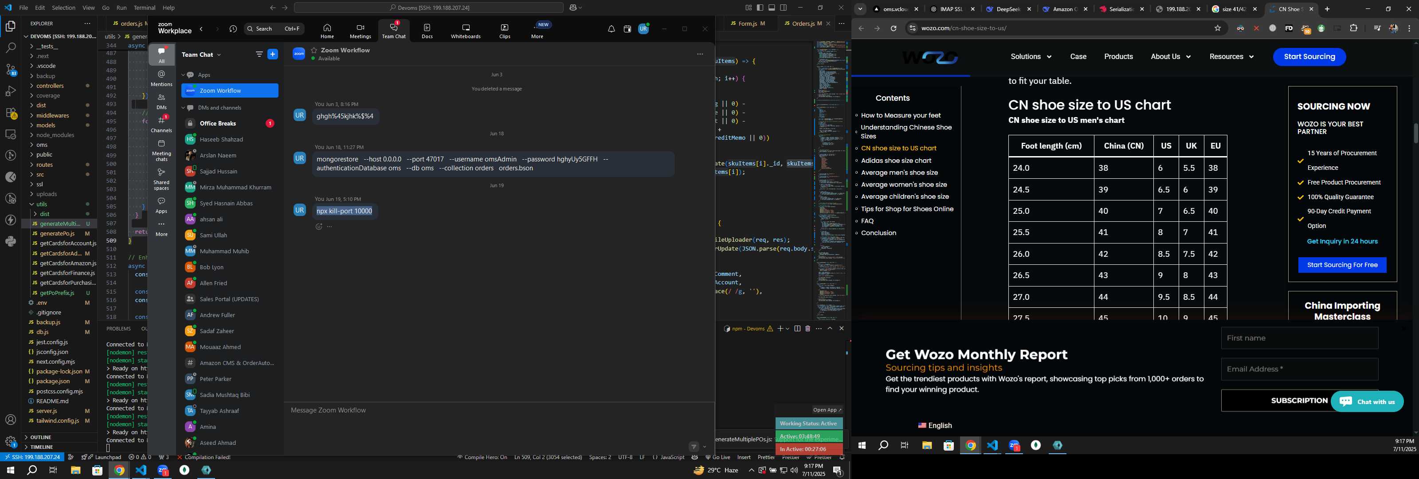Open the Python icon in the activity bar

coord(11,241)
